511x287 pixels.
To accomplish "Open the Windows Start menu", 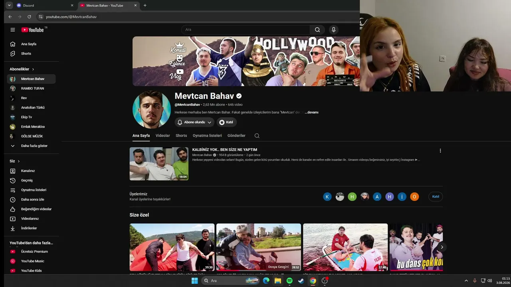I will pyautogui.click(x=194, y=281).
